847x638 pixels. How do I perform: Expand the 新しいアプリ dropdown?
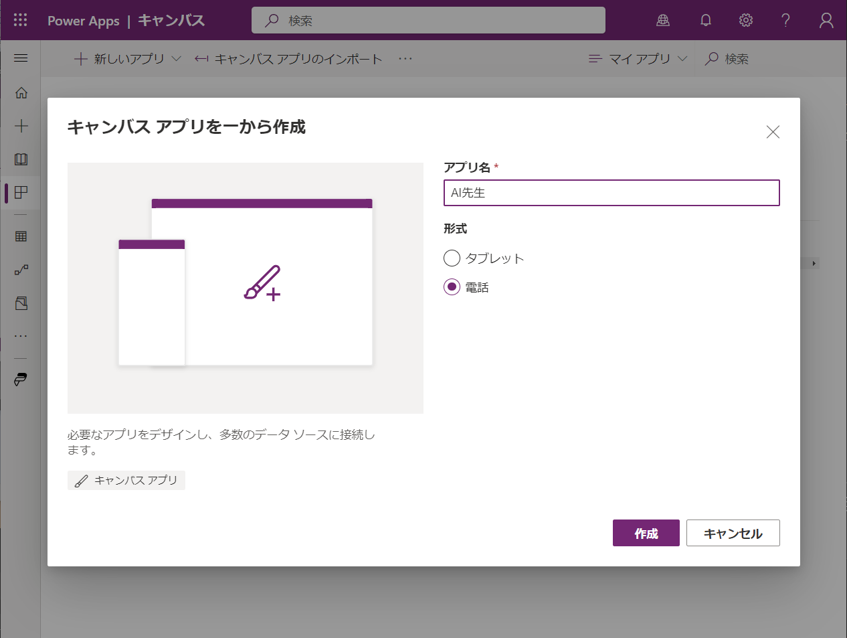[x=176, y=58]
